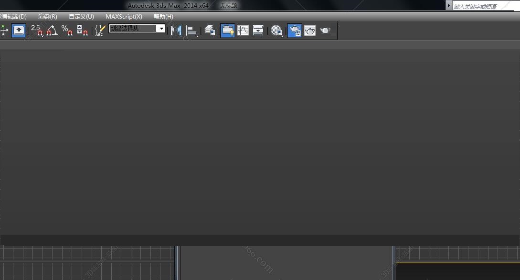Click the Render Production teapot
This screenshot has width=520, height=280.
(325, 31)
